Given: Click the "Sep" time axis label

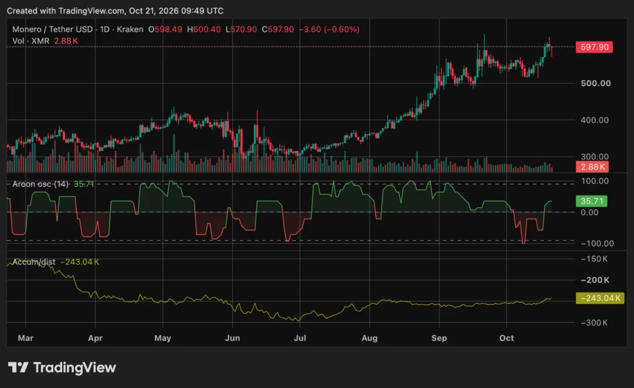Looking at the screenshot, I should (439, 338).
